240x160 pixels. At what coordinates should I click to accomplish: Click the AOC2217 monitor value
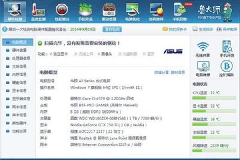[97, 132]
